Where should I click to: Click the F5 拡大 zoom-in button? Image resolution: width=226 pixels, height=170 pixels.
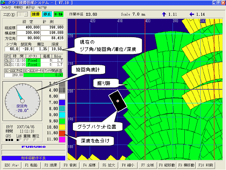tap(109, 165)
